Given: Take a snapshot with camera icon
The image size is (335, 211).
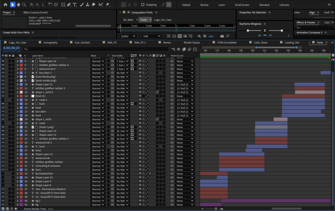Looking at the screenshot, I should click(222, 36).
